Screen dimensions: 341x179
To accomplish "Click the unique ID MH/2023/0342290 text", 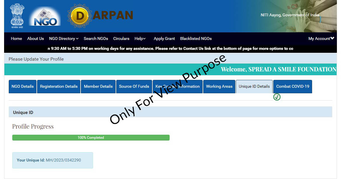I will click(x=63, y=160).
